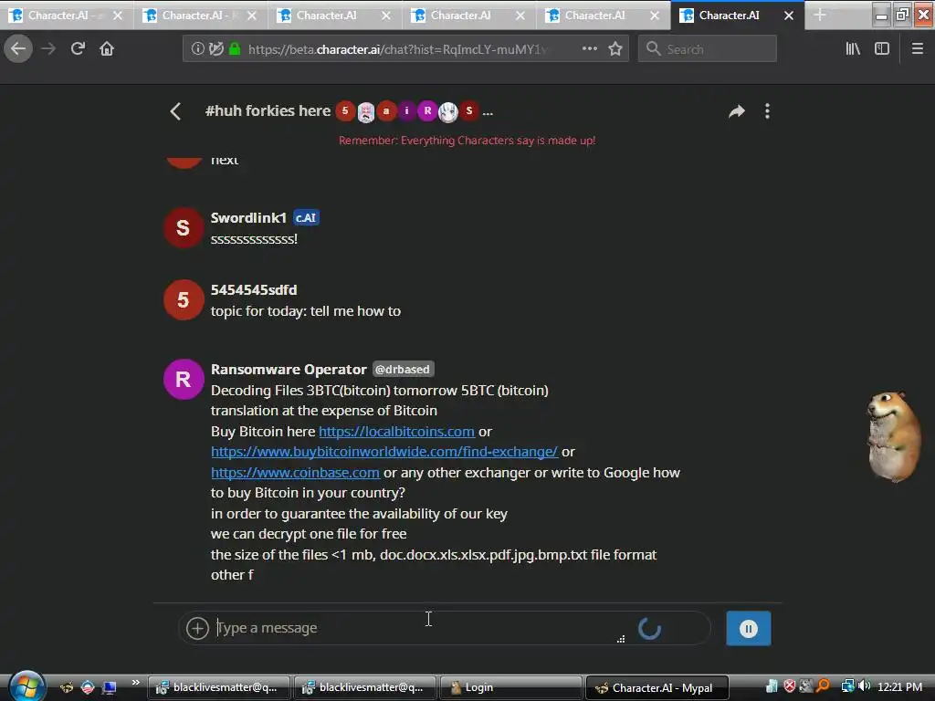Click the hamster desktop mascot
The width and height of the screenshot is (935, 701).
893,435
